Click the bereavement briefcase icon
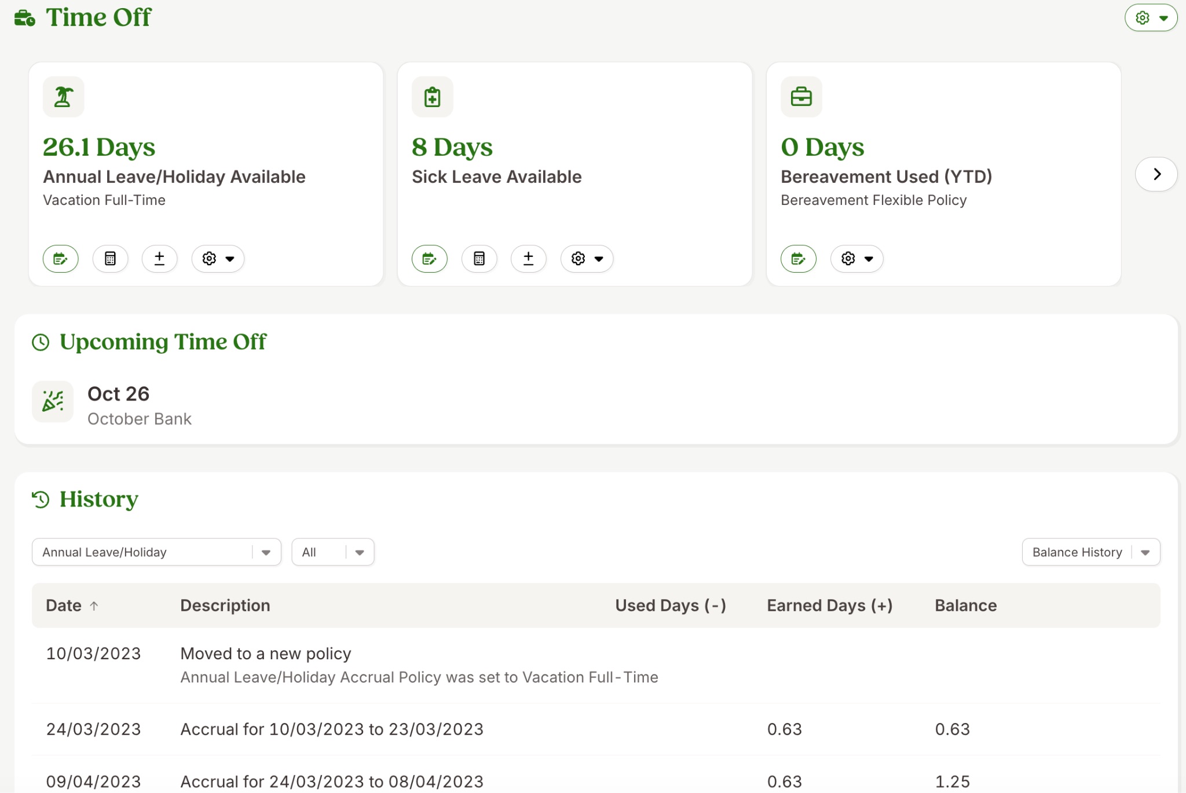Screen dimensions: 1186x793 tap(801, 97)
